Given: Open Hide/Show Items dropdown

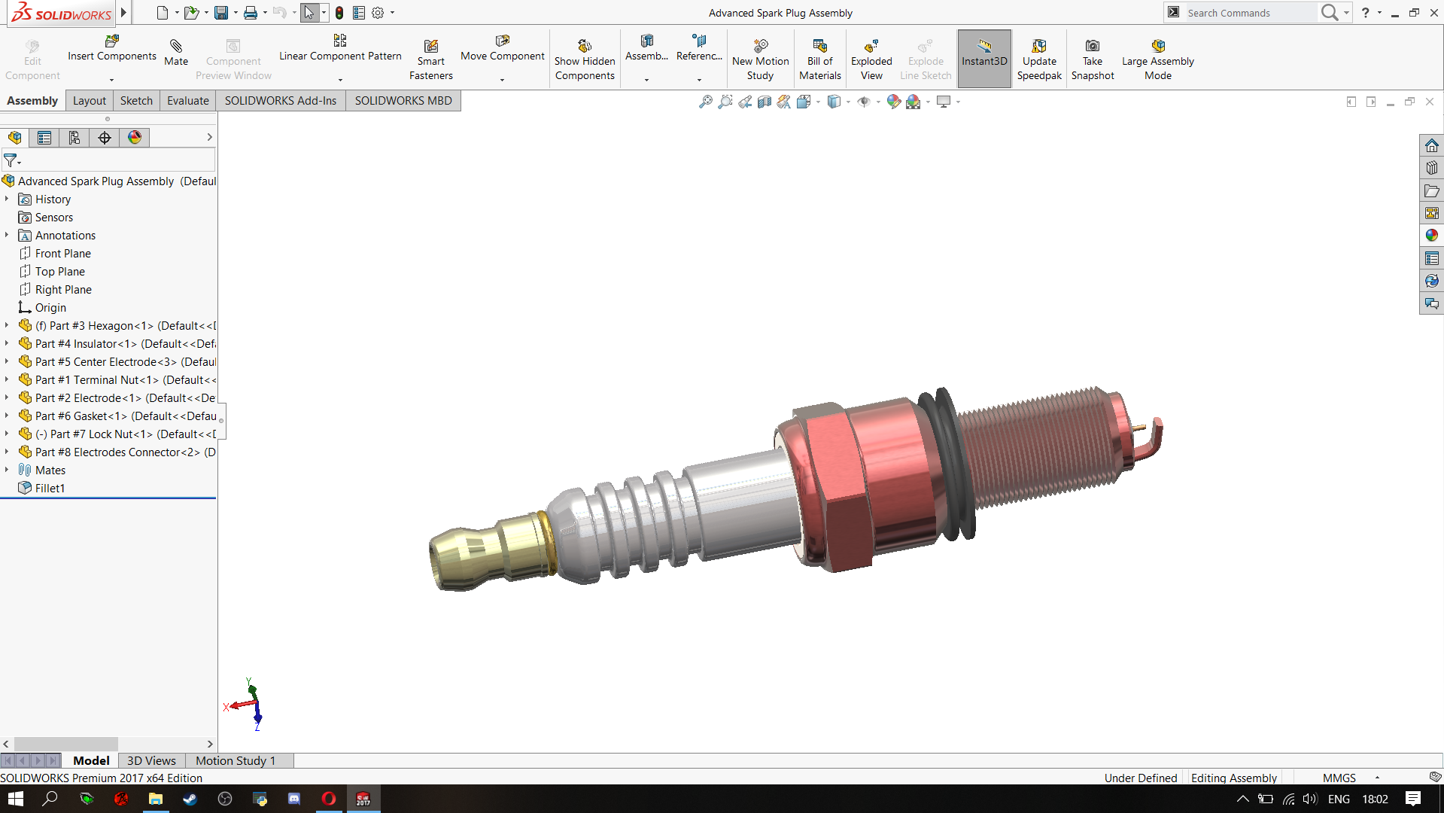Looking at the screenshot, I should (x=878, y=102).
